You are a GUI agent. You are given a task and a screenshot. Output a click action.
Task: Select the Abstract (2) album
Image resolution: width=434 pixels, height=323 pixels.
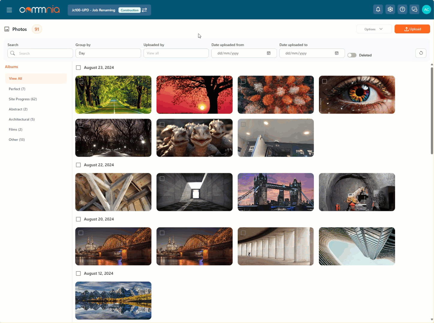click(18, 109)
